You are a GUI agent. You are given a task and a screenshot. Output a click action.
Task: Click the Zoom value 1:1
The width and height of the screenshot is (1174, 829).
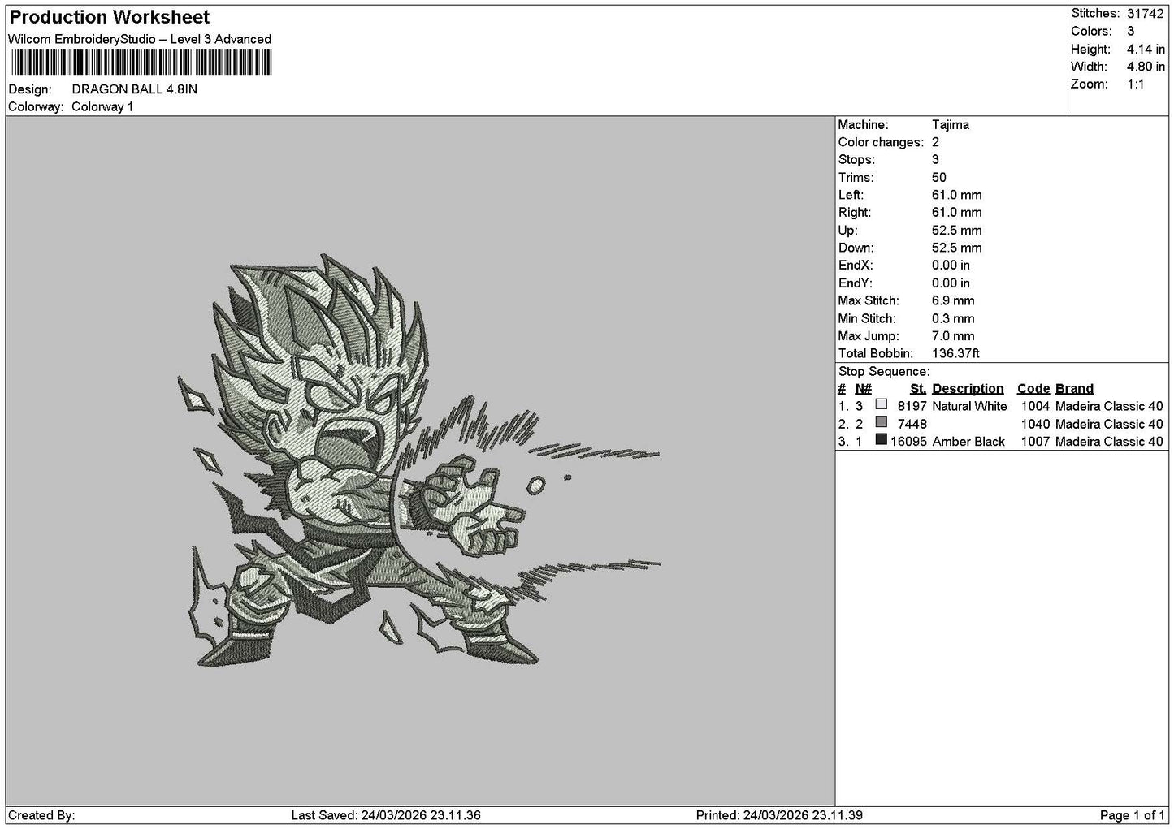click(x=1136, y=84)
